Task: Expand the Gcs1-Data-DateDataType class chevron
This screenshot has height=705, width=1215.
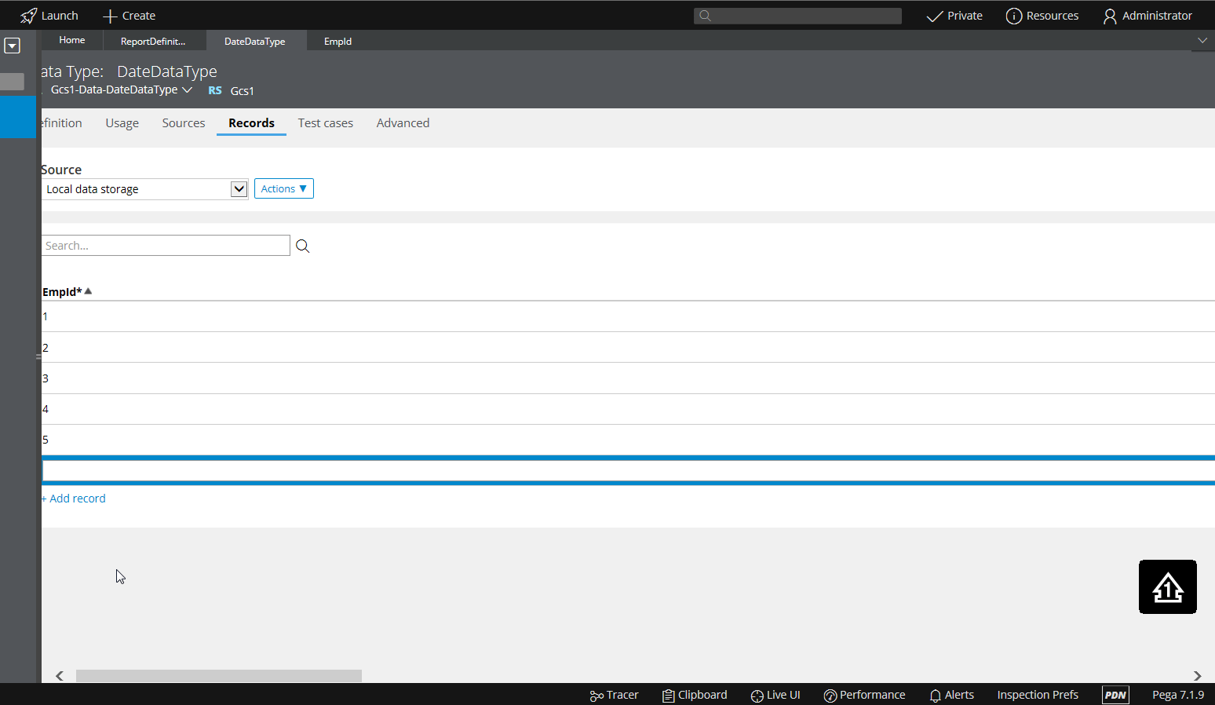Action: [187, 90]
